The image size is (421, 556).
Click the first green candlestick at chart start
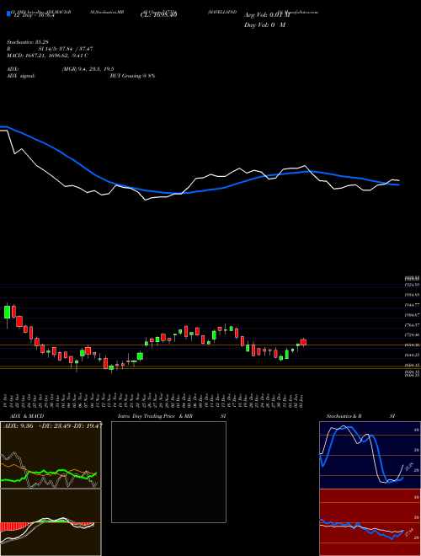7,312
